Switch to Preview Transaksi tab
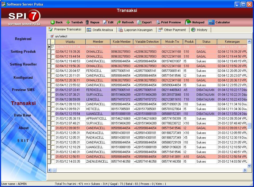The width and height of the screenshot is (254, 187). (67, 29)
